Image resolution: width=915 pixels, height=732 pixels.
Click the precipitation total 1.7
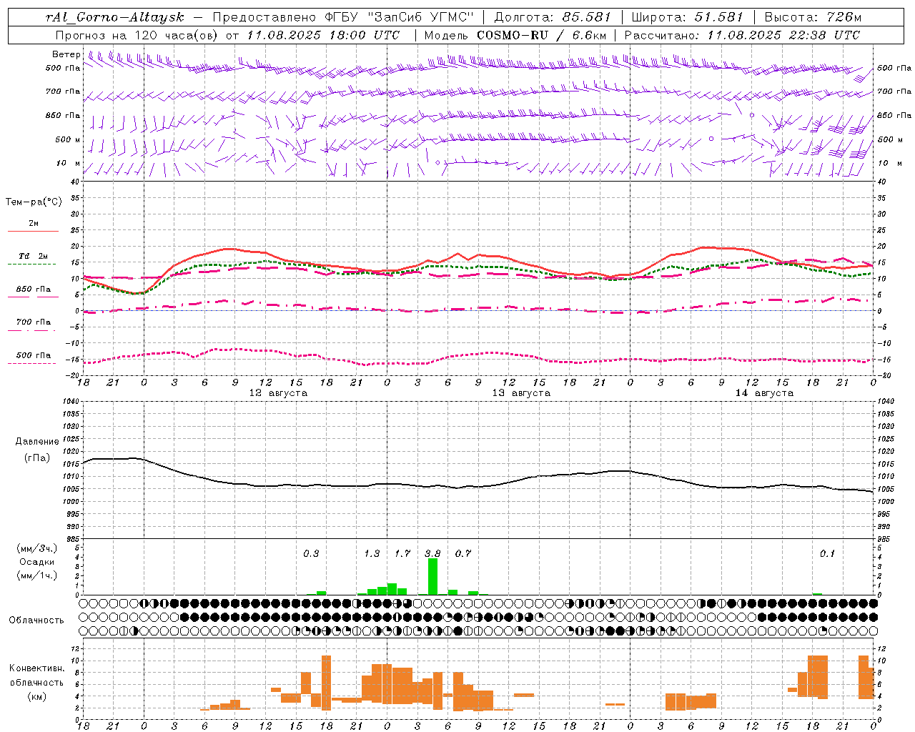coord(402,553)
